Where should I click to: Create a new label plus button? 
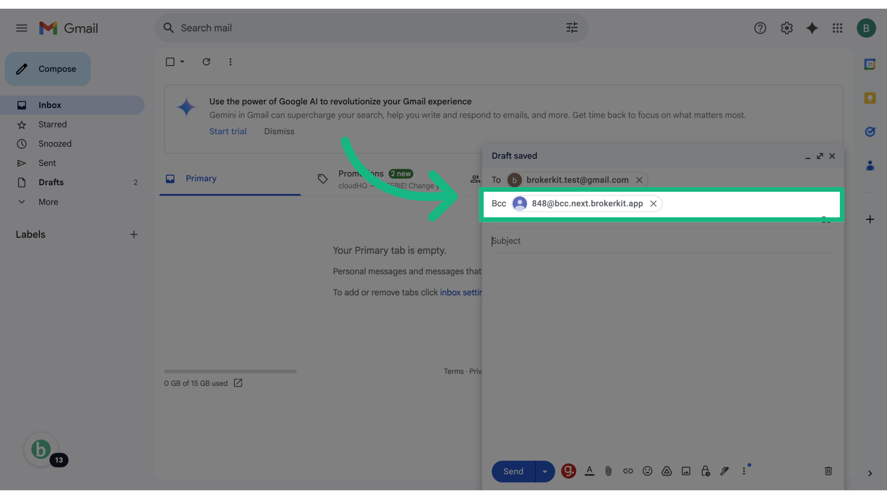tap(134, 235)
